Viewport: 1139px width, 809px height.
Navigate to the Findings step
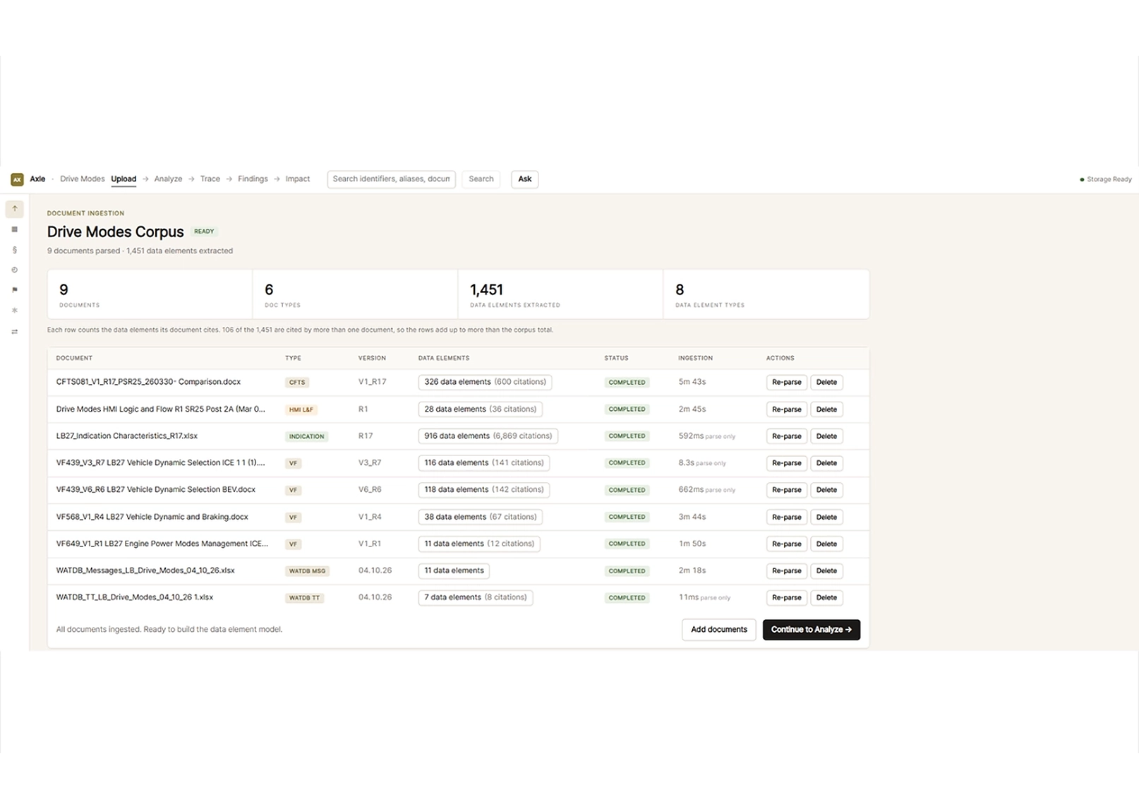[x=253, y=179]
